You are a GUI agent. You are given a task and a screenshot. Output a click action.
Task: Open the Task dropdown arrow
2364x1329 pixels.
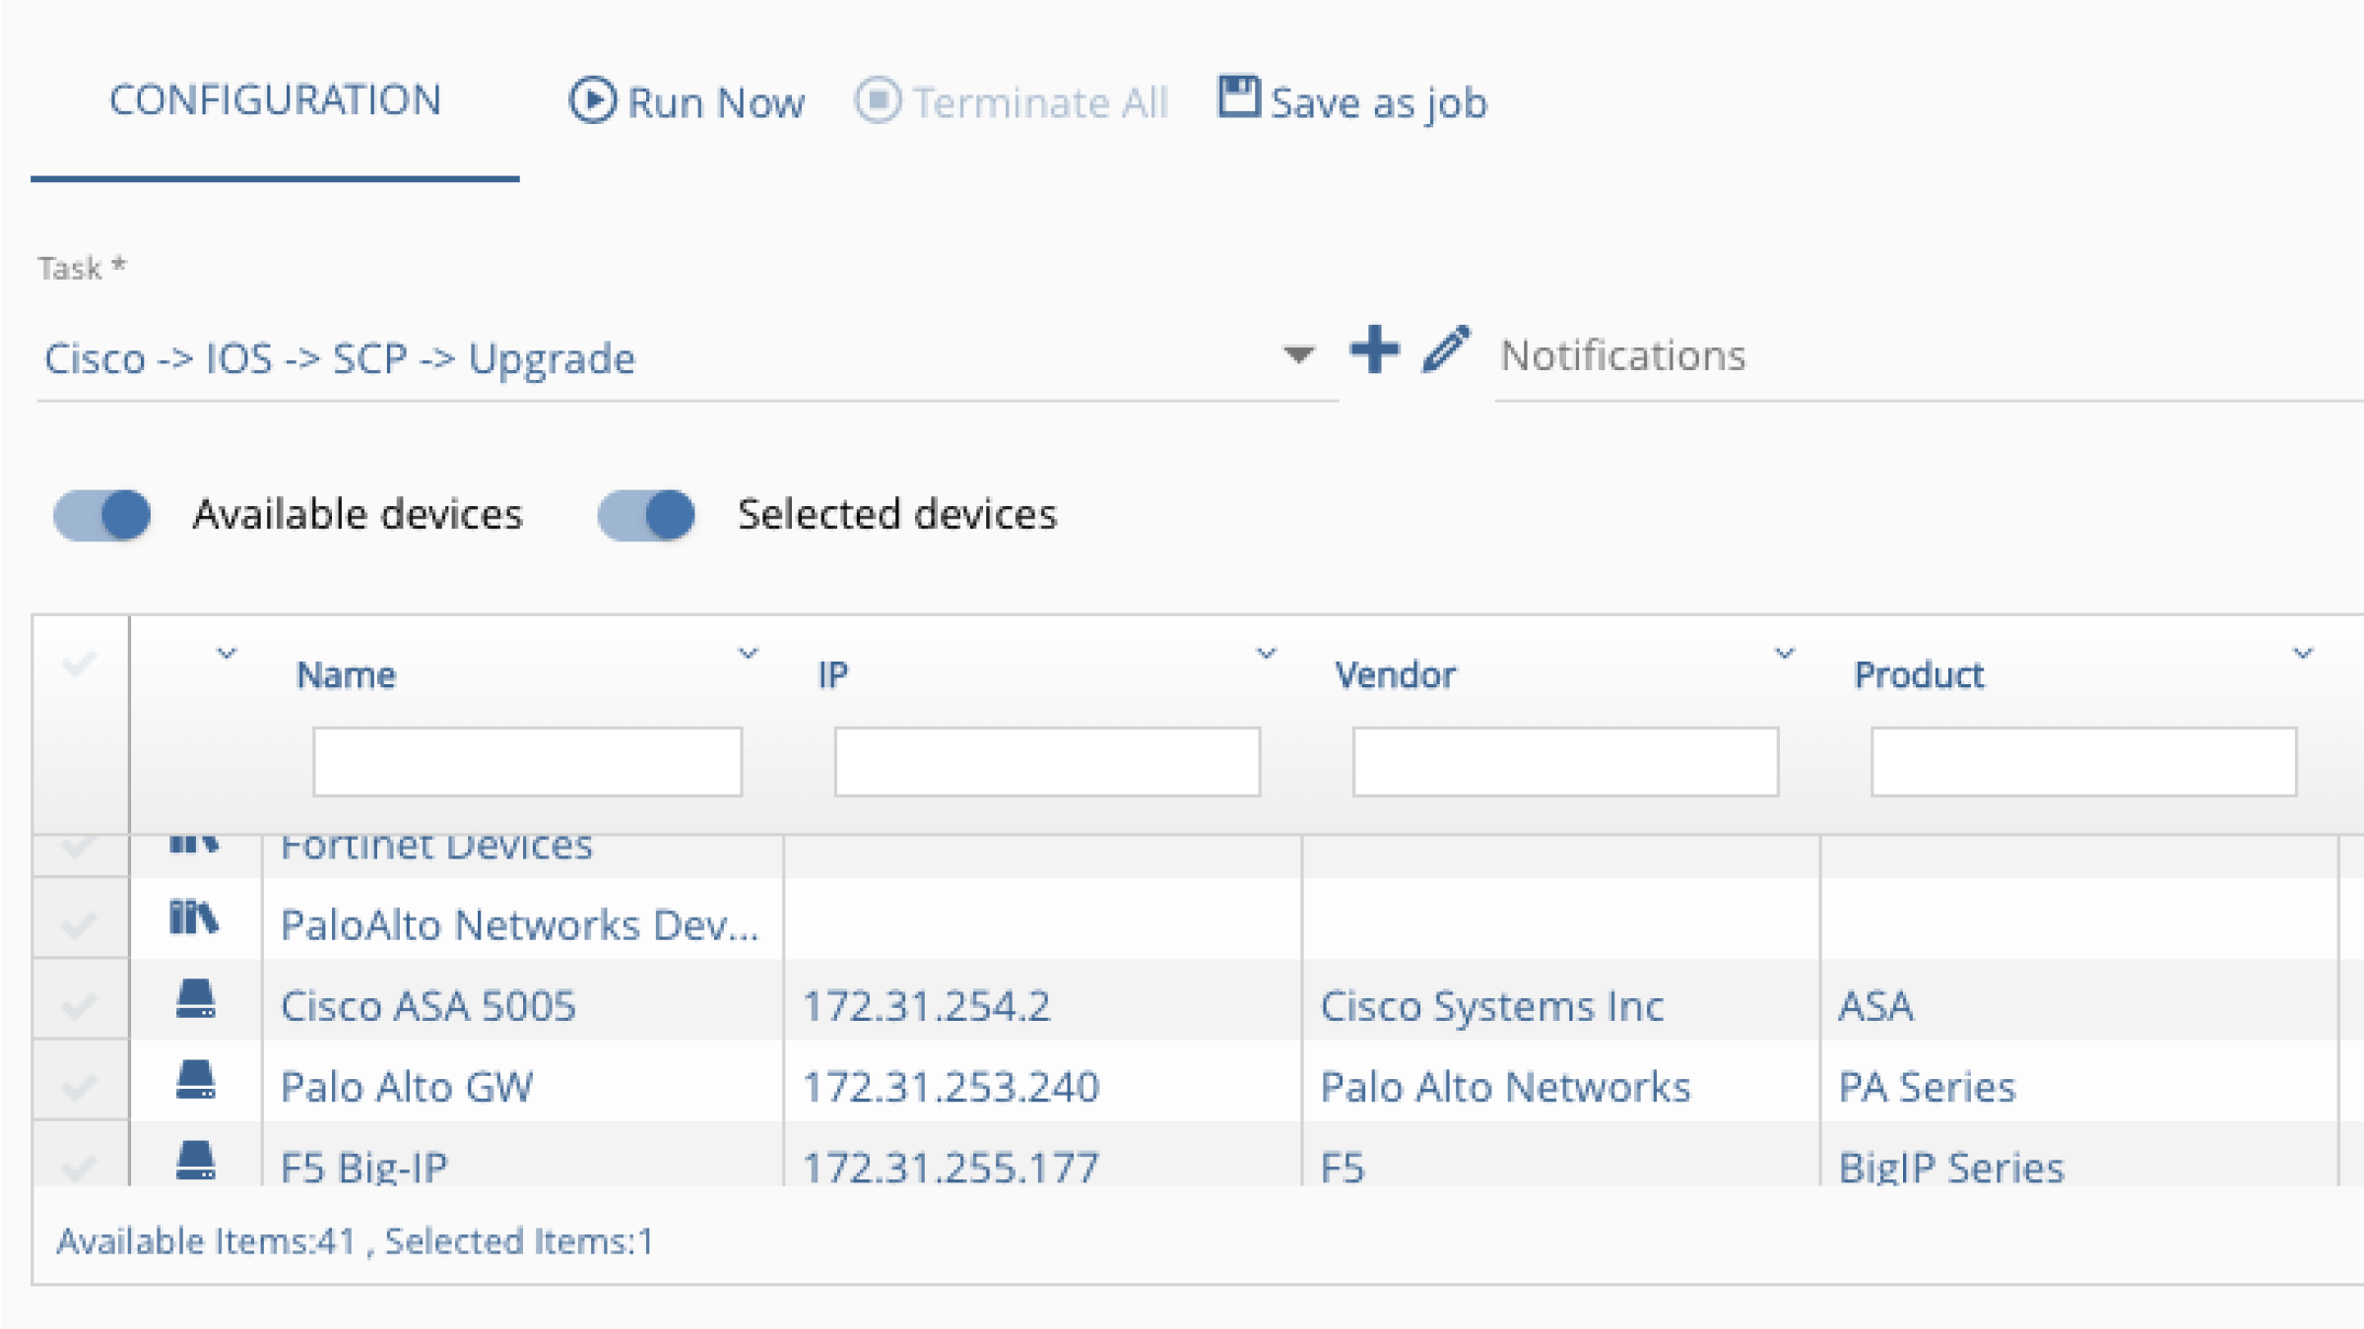tap(1298, 354)
